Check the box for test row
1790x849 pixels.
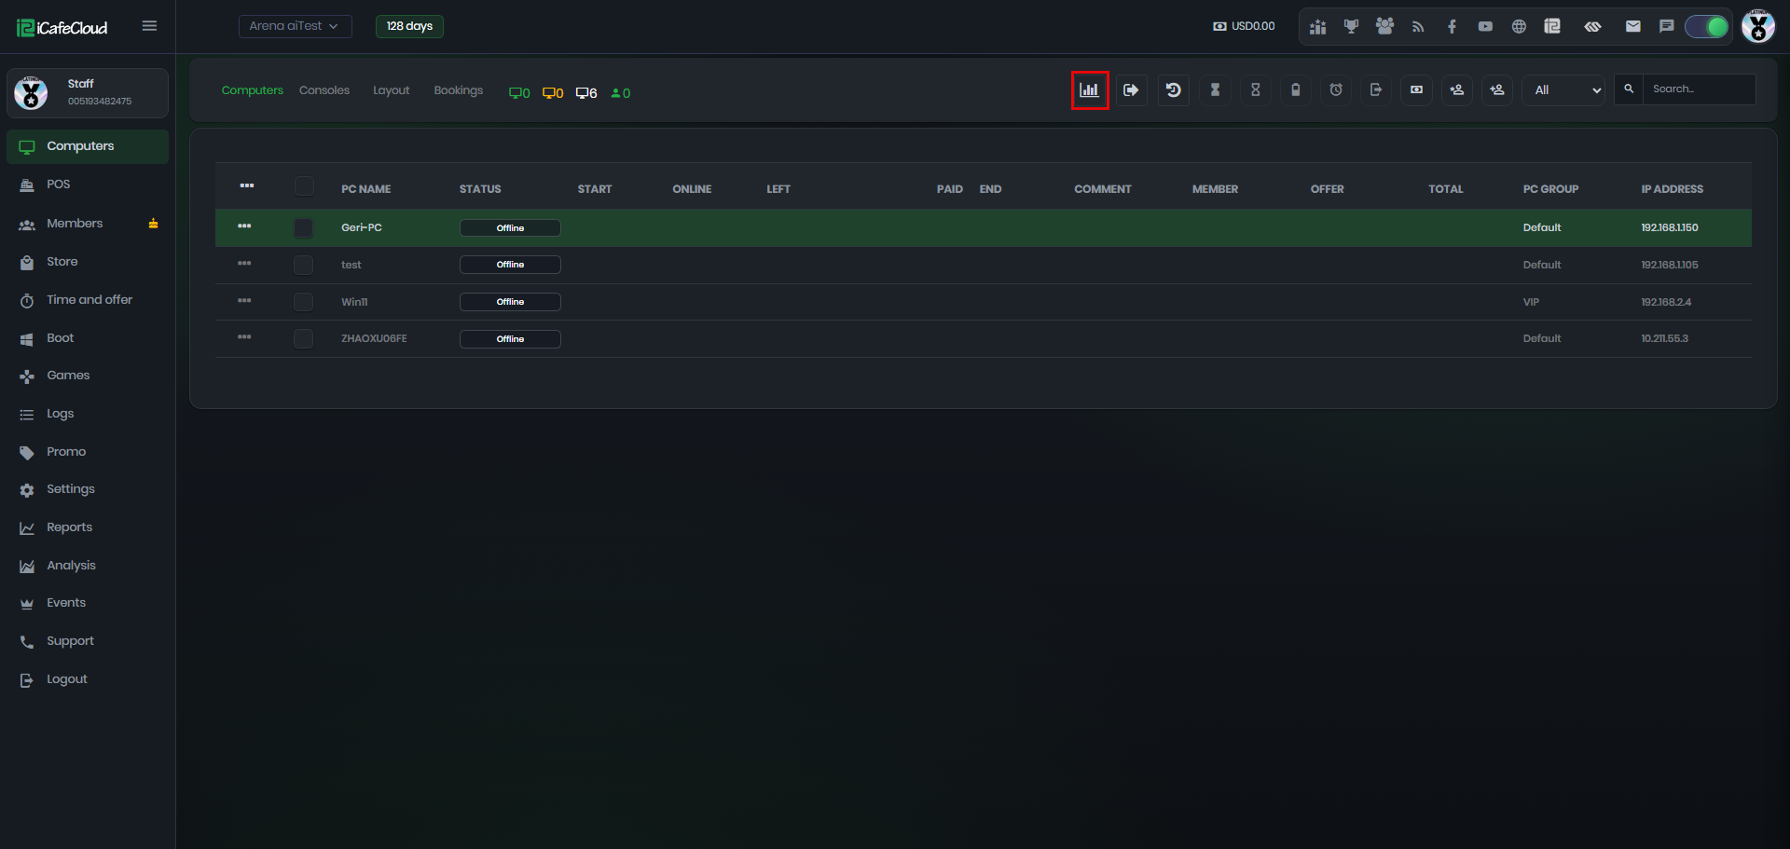tap(304, 265)
